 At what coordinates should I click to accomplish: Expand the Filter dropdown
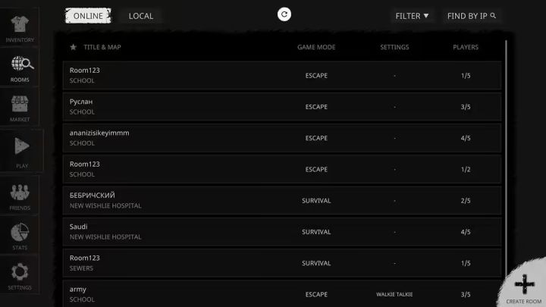pos(412,16)
